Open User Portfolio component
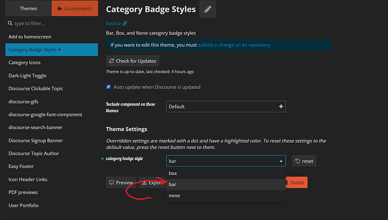 pyautogui.click(x=52, y=205)
